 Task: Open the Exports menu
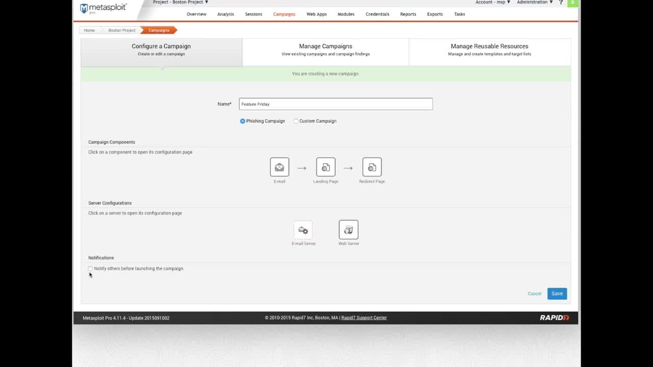435,14
